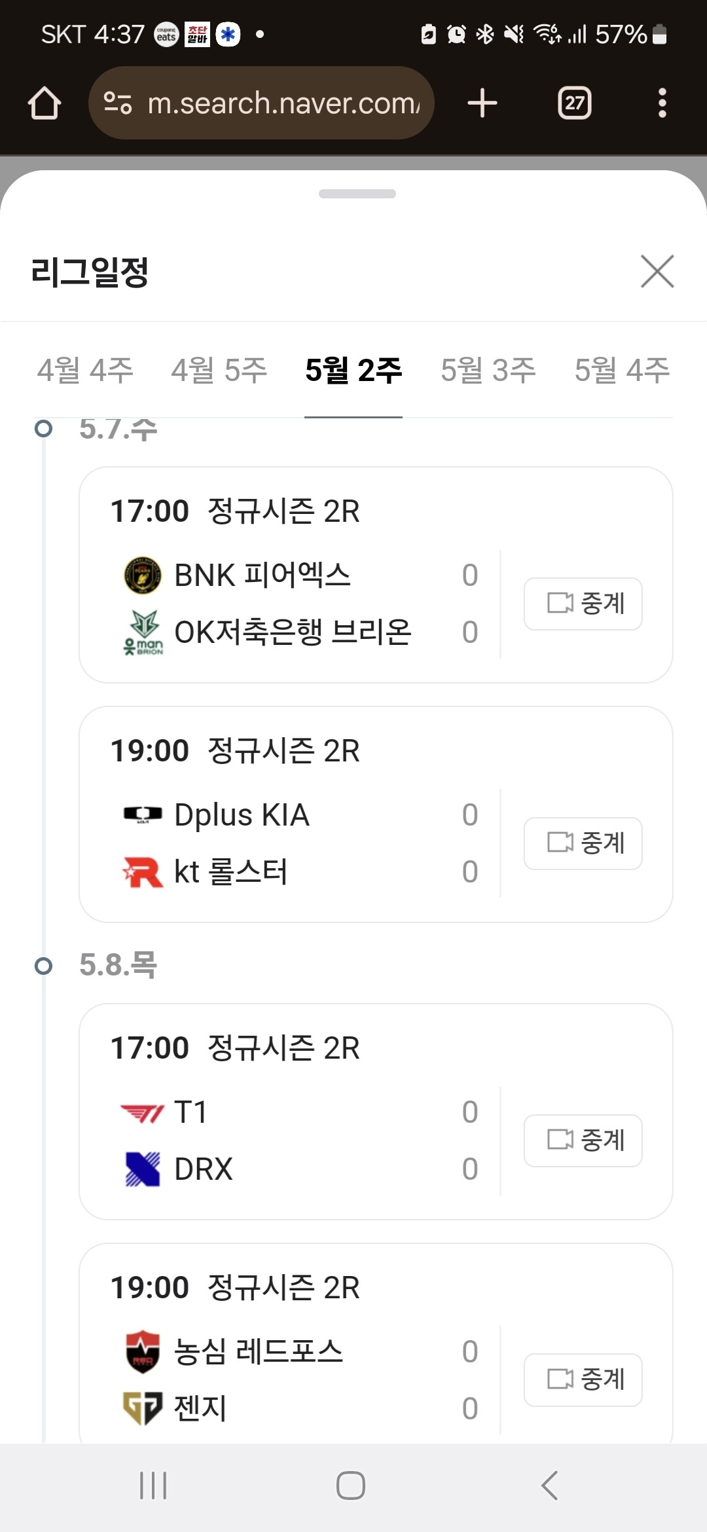Image resolution: width=707 pixels, height=1532 pixels.
Task: Tap the BNK 피어엑스 team logo
Action: click(143, 575)
